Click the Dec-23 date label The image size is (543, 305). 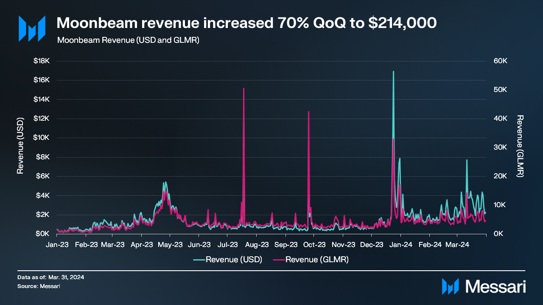(x=372, y=245)
